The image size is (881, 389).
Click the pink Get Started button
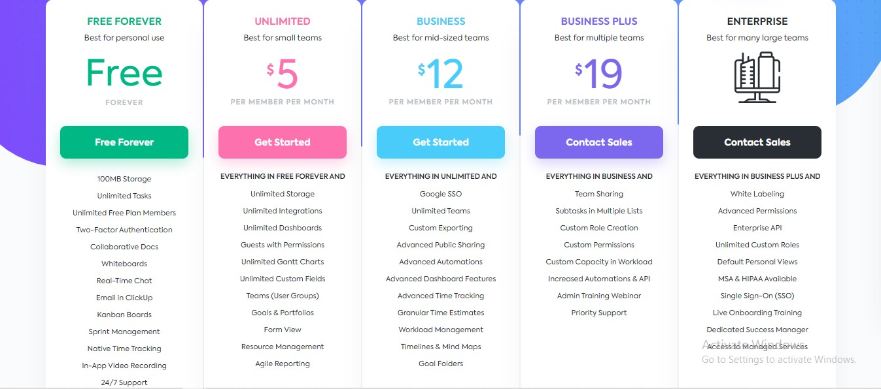coord(283,142)
